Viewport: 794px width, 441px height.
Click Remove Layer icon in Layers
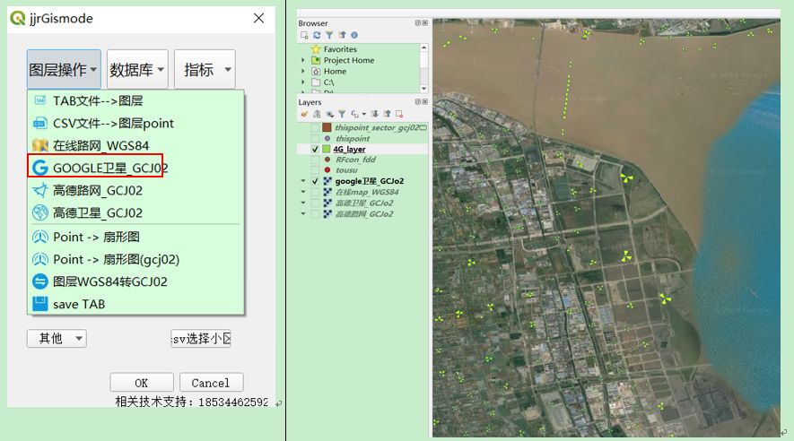click(399, 114)
